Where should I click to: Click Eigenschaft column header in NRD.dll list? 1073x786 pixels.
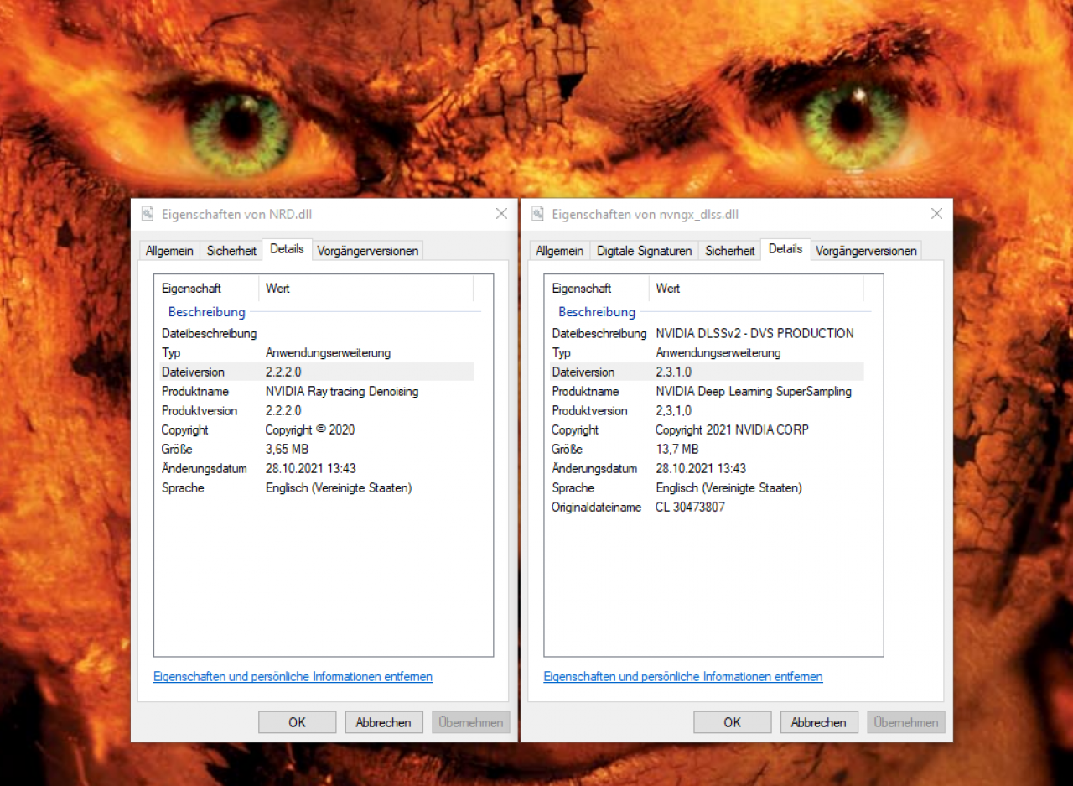pyautogui.click(x=207, y=288)
